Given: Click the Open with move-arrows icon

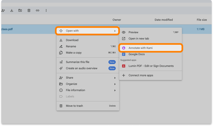Looking at the screenshot, I should [61, 31].
